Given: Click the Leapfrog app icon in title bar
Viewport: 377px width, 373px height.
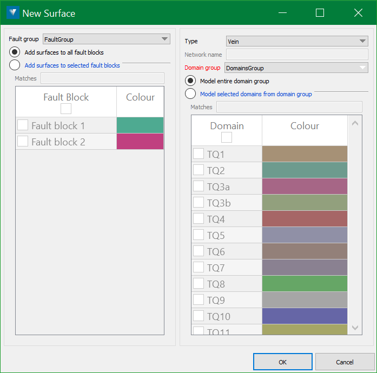Looking at the screenshot, I should (13, 13).
